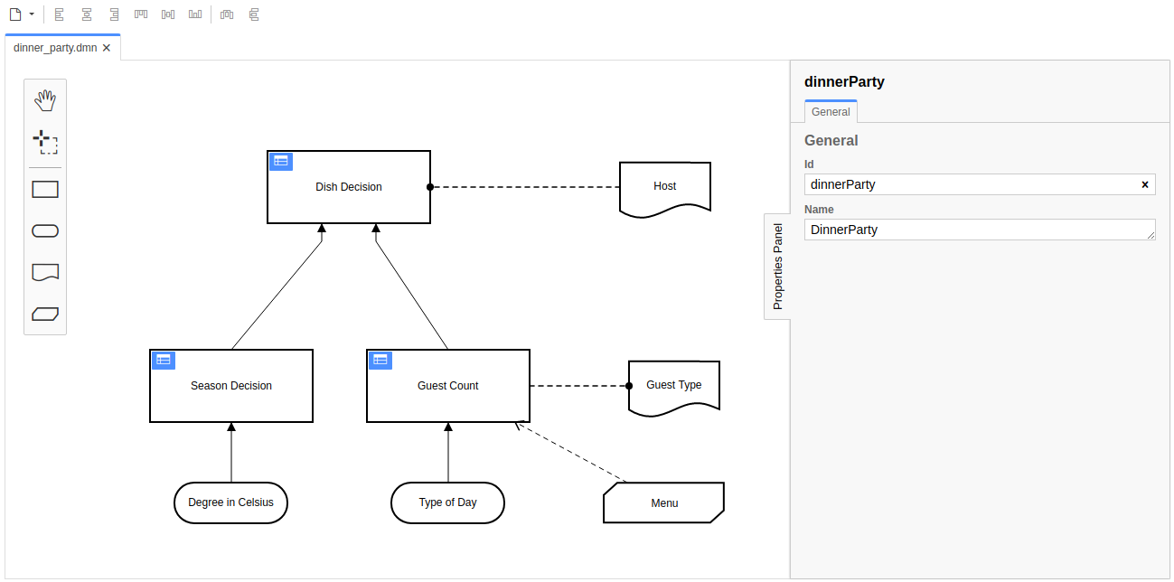Click the align elements right icon
This screenshot has width=1174, height=582.
(114, 14)
